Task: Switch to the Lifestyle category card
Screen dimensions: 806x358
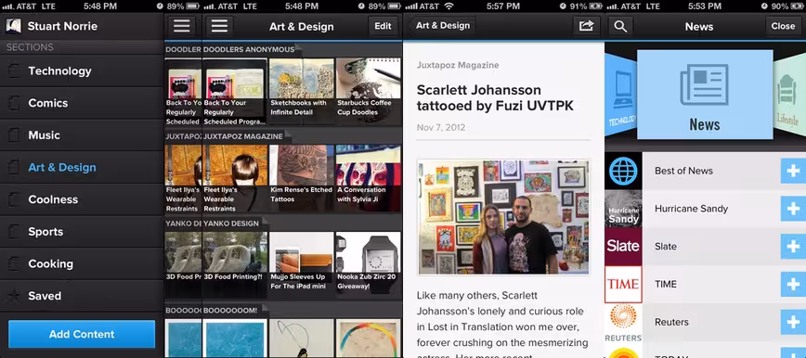Action: click(x=789, y=95)
